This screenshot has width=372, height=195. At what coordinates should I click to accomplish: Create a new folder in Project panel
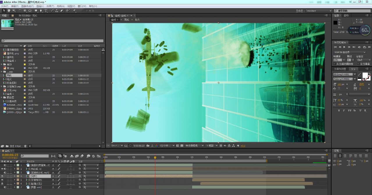[x=7, y=146]
